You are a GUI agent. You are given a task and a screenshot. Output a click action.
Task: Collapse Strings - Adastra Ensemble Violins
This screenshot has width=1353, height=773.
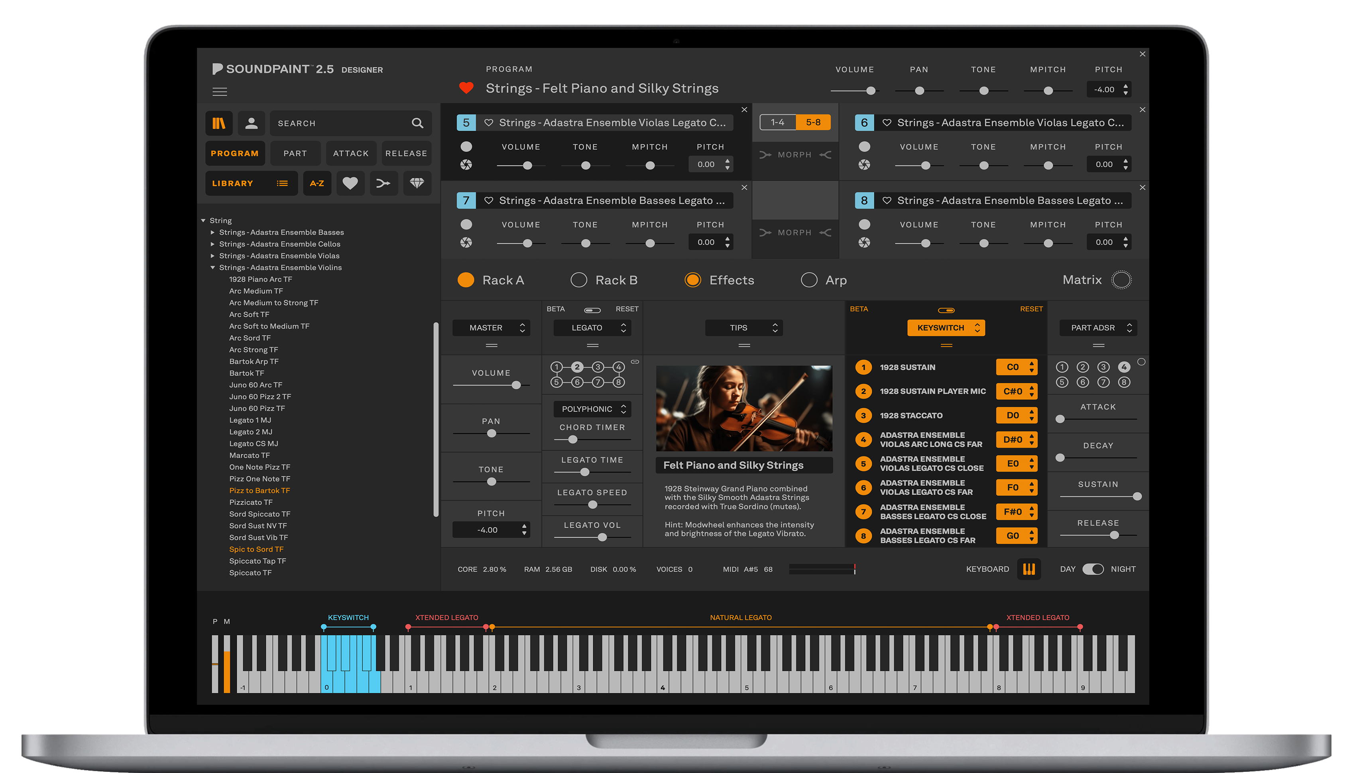click(213, 268)
